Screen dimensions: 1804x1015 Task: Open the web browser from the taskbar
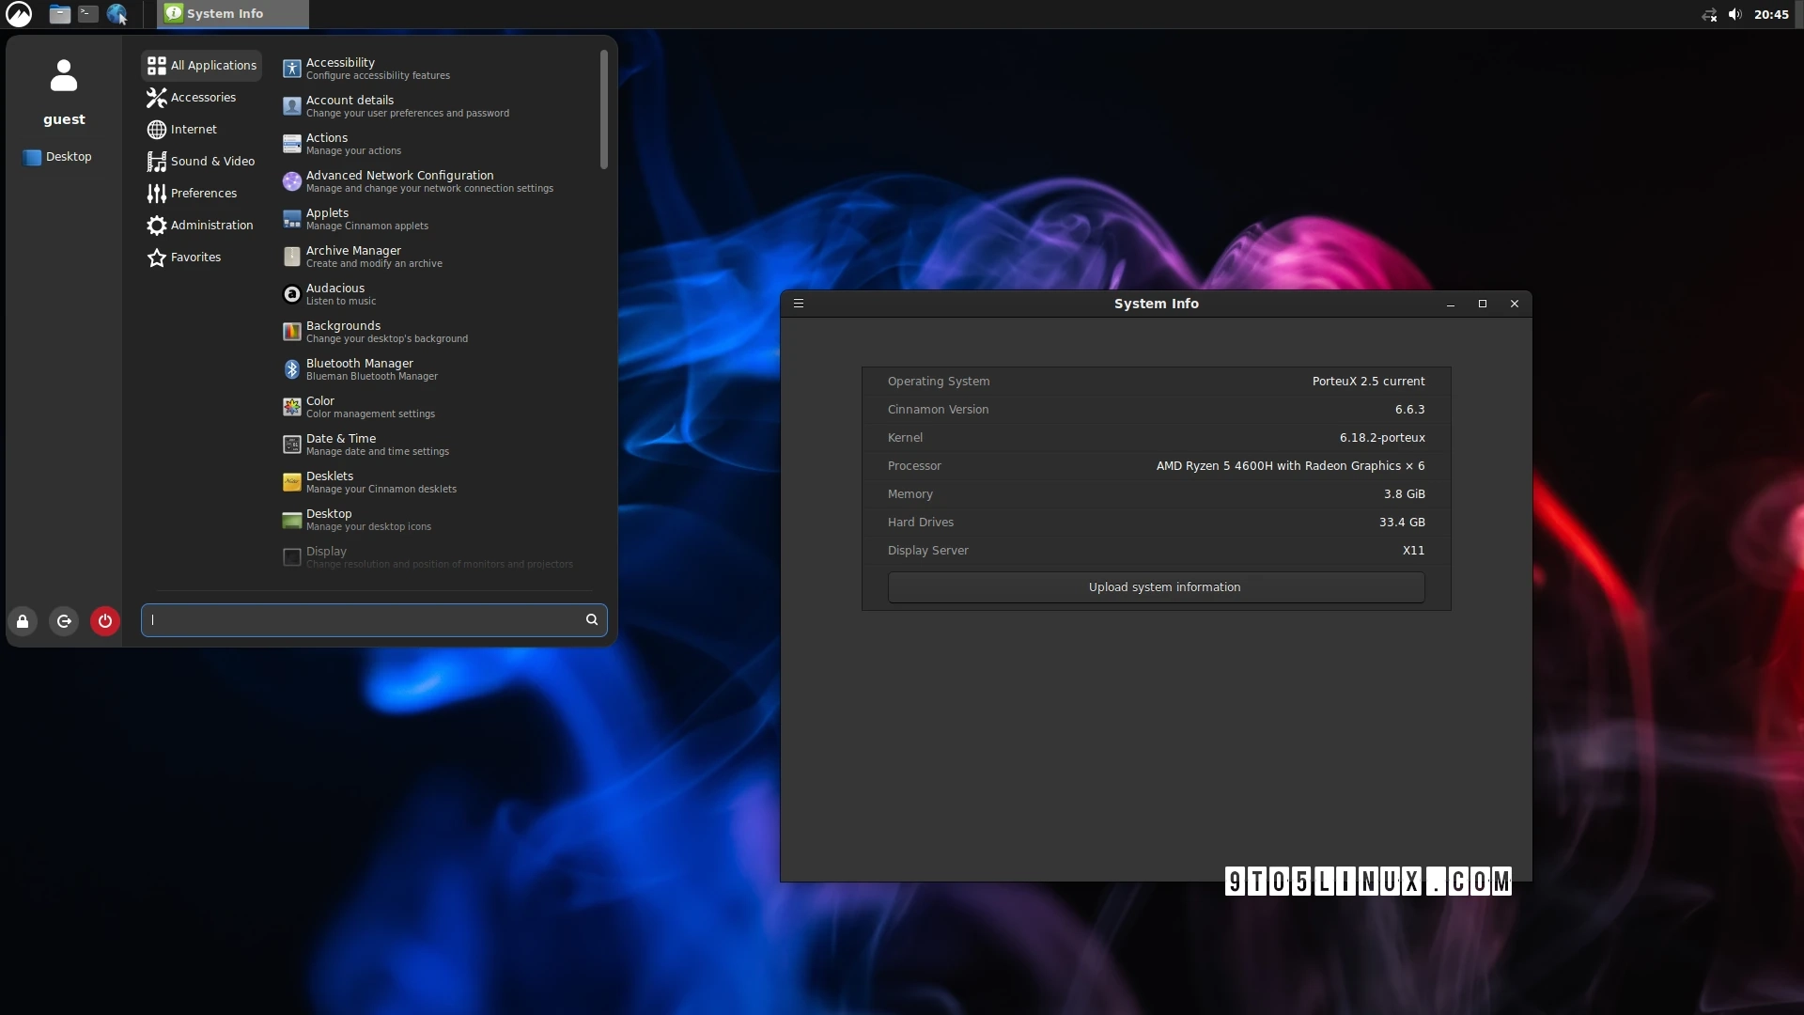pyautogui.click(x=117, y=13)
